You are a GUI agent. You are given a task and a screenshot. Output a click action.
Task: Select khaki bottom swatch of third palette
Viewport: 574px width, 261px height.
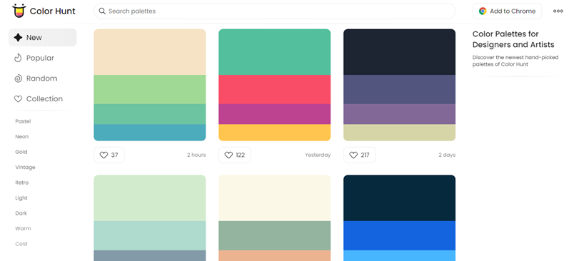[399, 133]
